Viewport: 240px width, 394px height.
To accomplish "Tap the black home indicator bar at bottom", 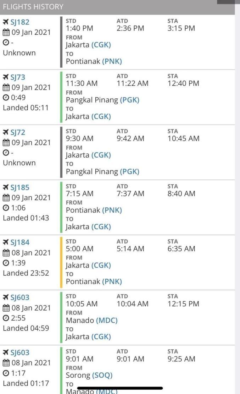I will click(120, 388).
